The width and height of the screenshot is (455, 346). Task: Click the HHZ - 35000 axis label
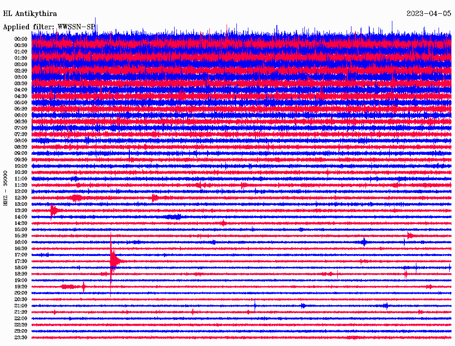pos(5,189)
